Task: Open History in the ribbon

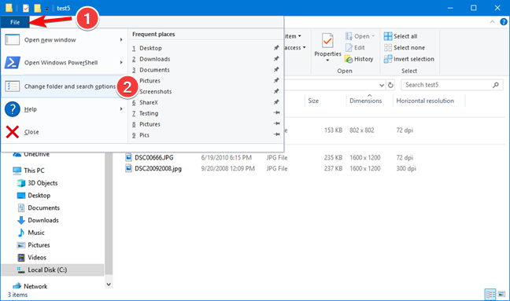Action: click(x=359, y=59)
